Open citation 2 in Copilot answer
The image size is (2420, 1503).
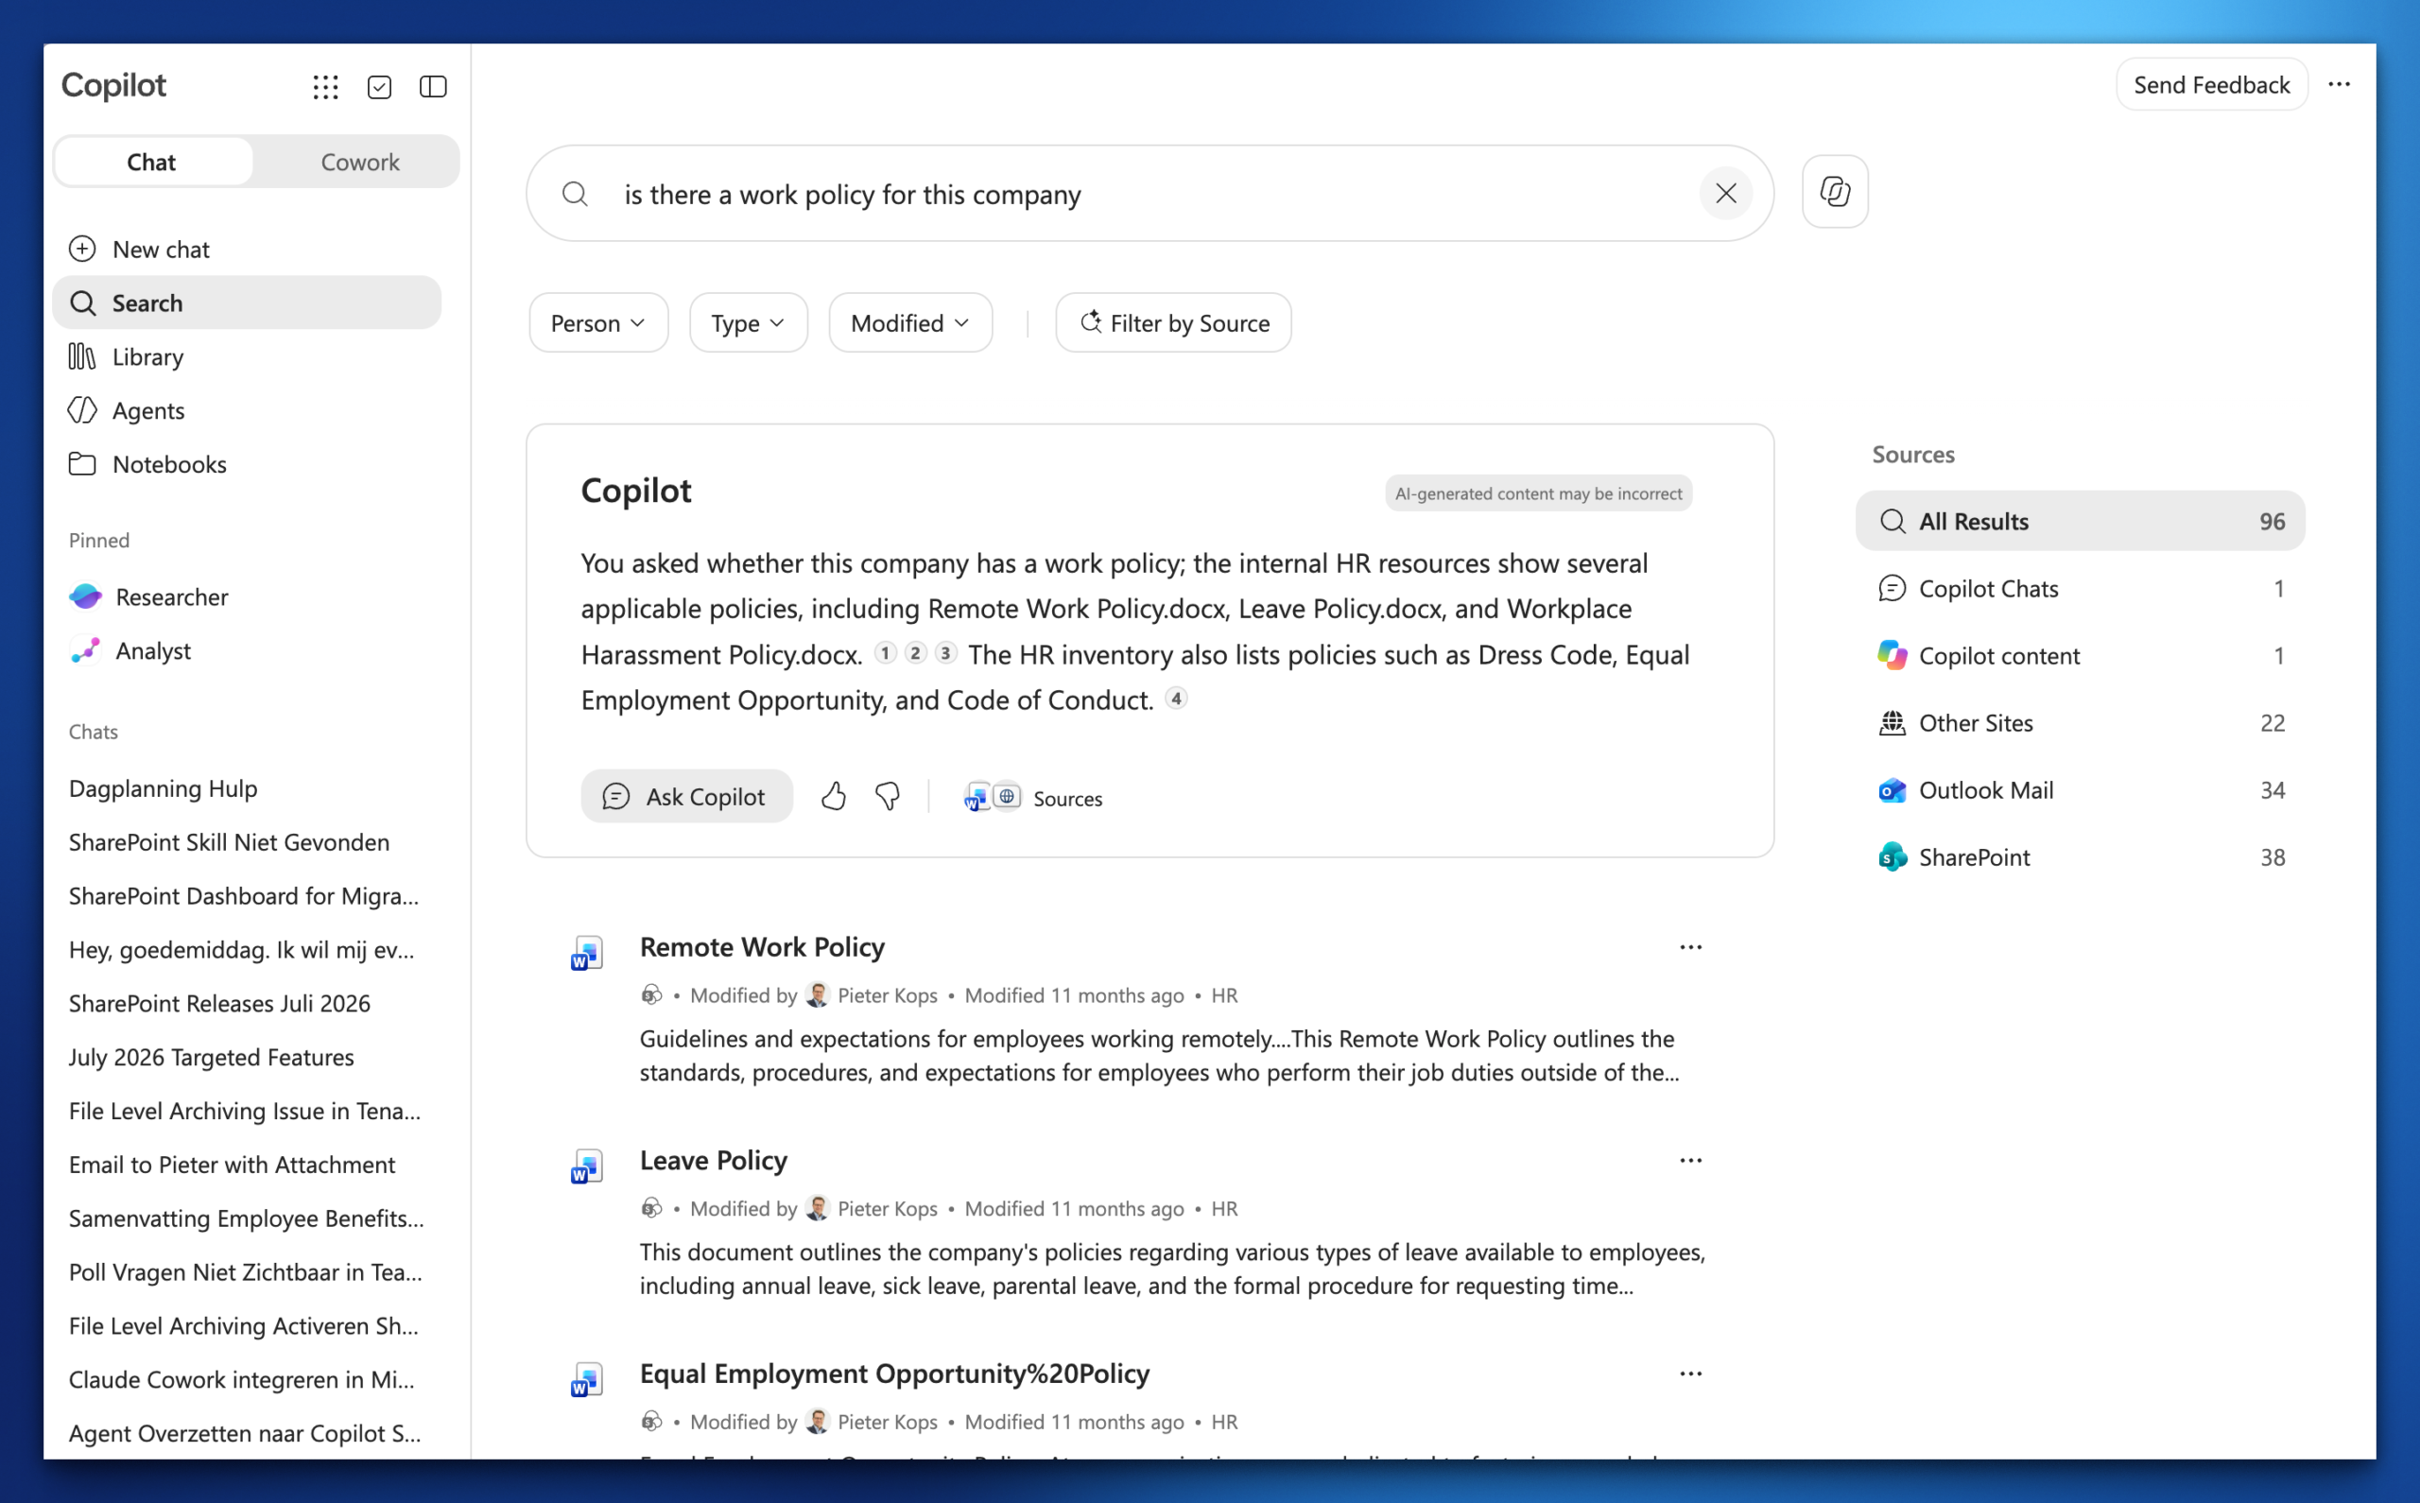915,653
